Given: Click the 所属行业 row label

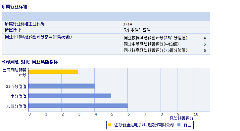Looking at the screenshot, I should click(x=13, y=30).
